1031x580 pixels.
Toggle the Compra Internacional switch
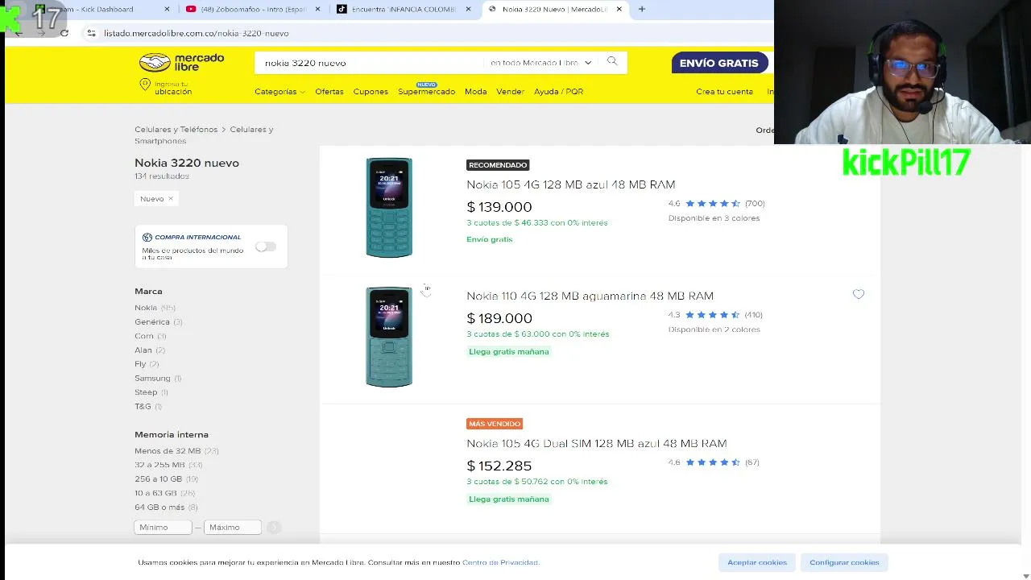[x=266, y=246]
